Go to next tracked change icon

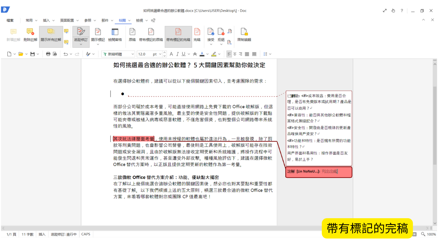(x=229, y=42)
